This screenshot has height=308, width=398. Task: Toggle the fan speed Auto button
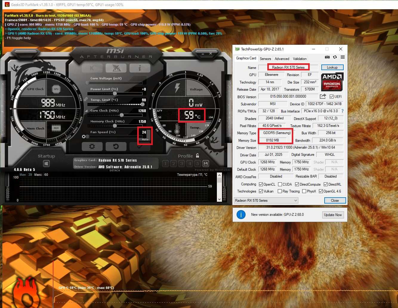coord(145,139)
